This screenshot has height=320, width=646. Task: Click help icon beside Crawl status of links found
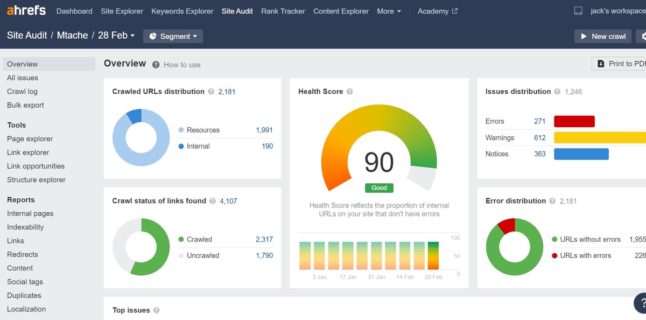pos(213,201)
